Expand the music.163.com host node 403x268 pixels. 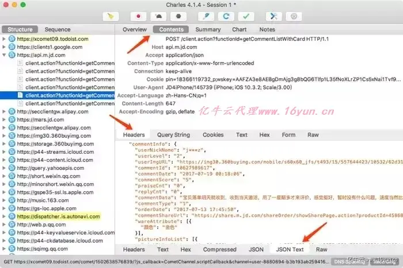[4, 200]
